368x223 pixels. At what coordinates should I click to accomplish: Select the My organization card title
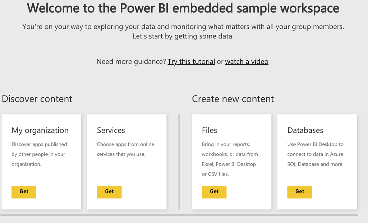pyautogui.click(x=40, y=130)
